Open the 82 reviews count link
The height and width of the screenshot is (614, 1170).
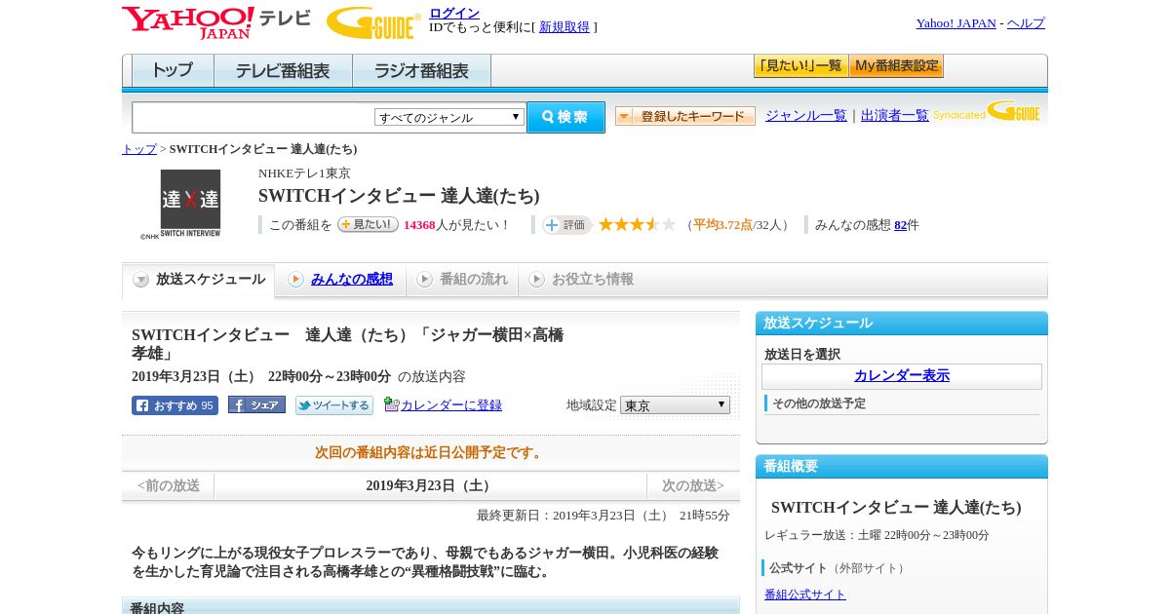tap(900, 225)
